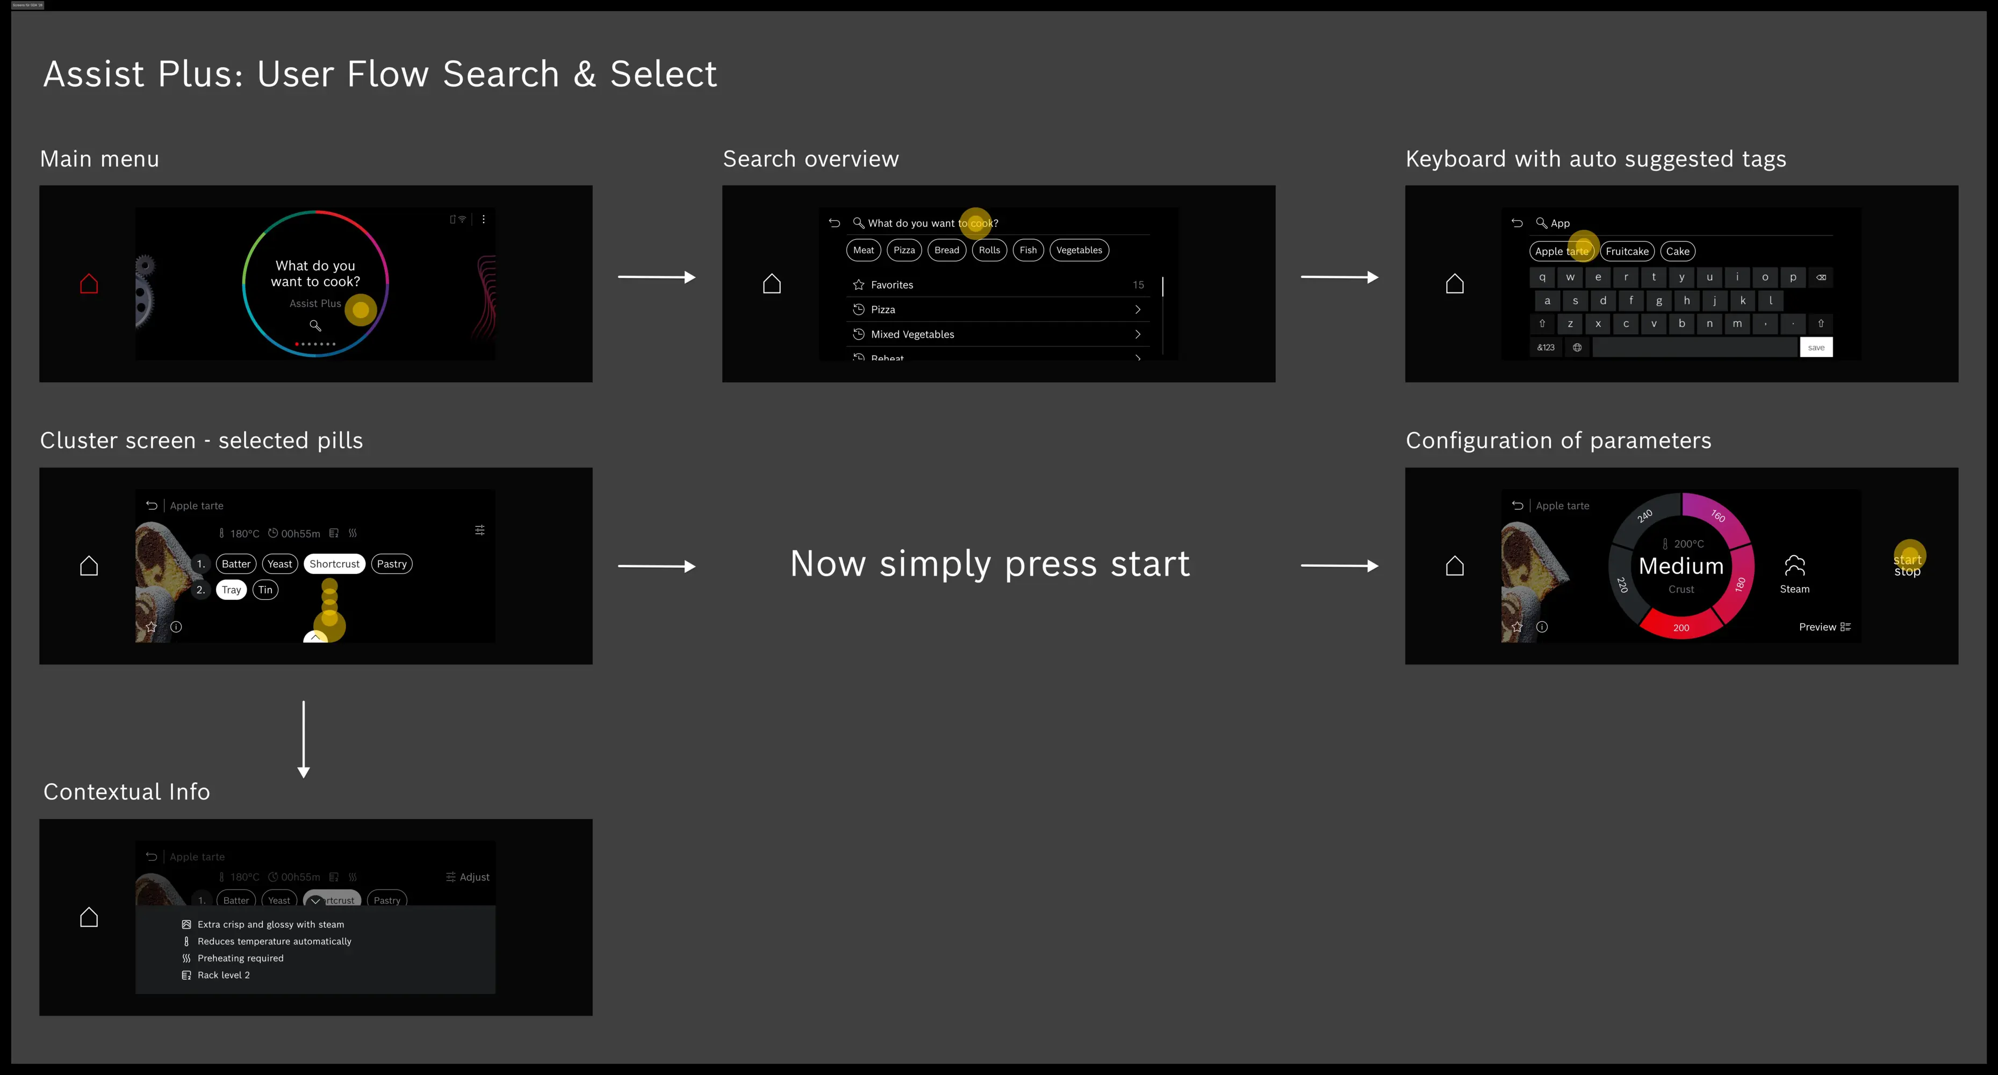Tap the search magnifier under Assist Plus
Viewport: 1998px width, 1075px height.
point(315,326)
